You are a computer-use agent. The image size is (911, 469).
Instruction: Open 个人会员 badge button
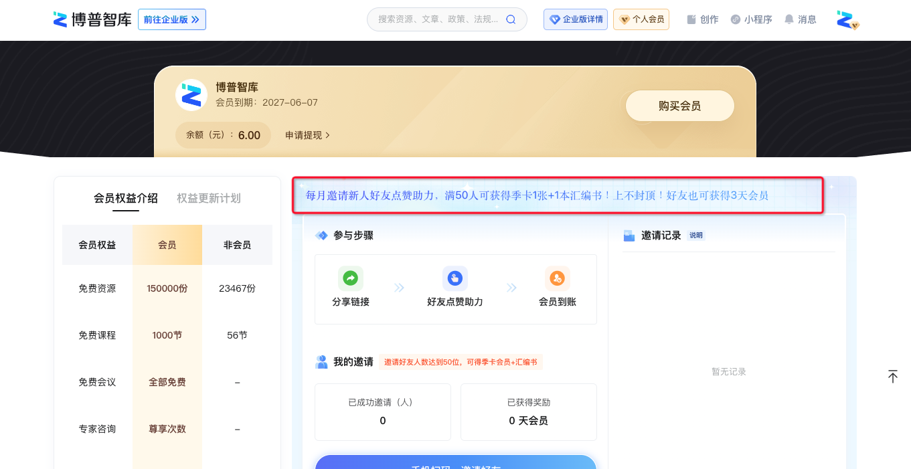[641, 19]
